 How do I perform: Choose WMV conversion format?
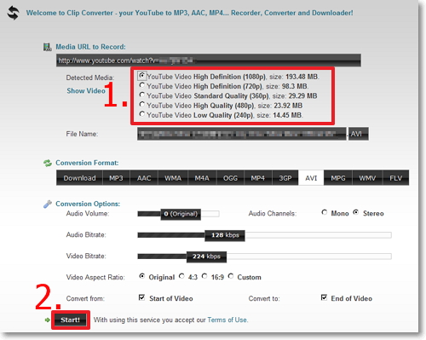[x=367, y=178]
